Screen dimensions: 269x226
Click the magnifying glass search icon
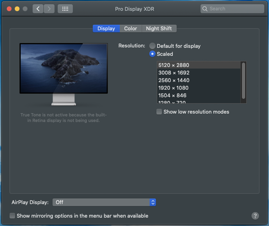click(205, 9)
